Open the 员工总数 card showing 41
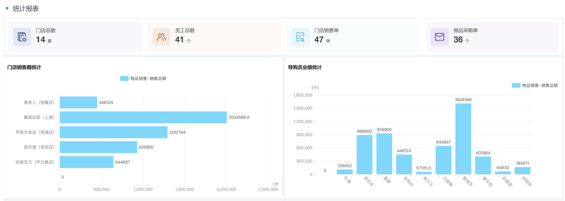Viewport: 565px width, 201px height. click(x=214, y=37)
